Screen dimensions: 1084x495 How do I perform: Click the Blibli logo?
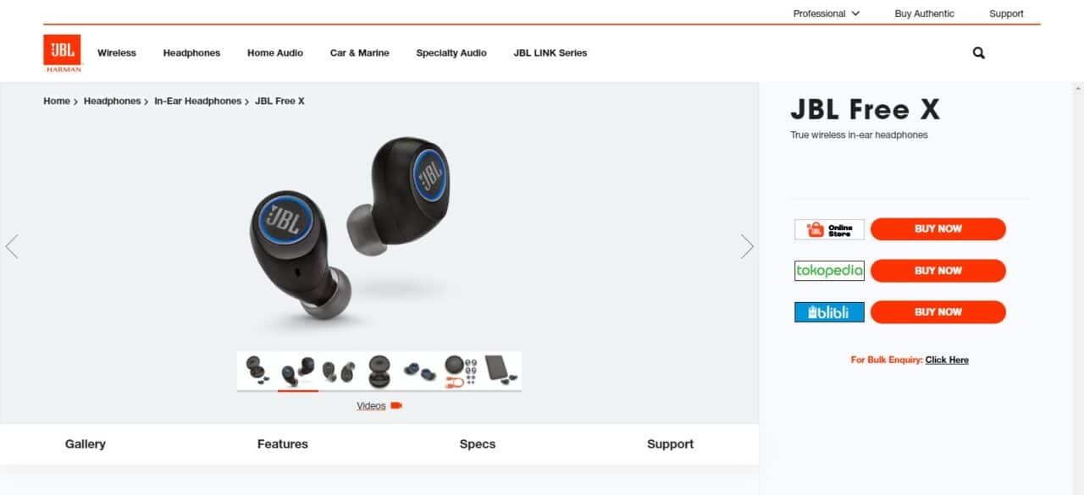pyautogui.click(x=829, y=312)
